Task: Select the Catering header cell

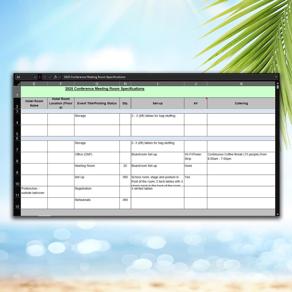Action: tap(241, 103)
